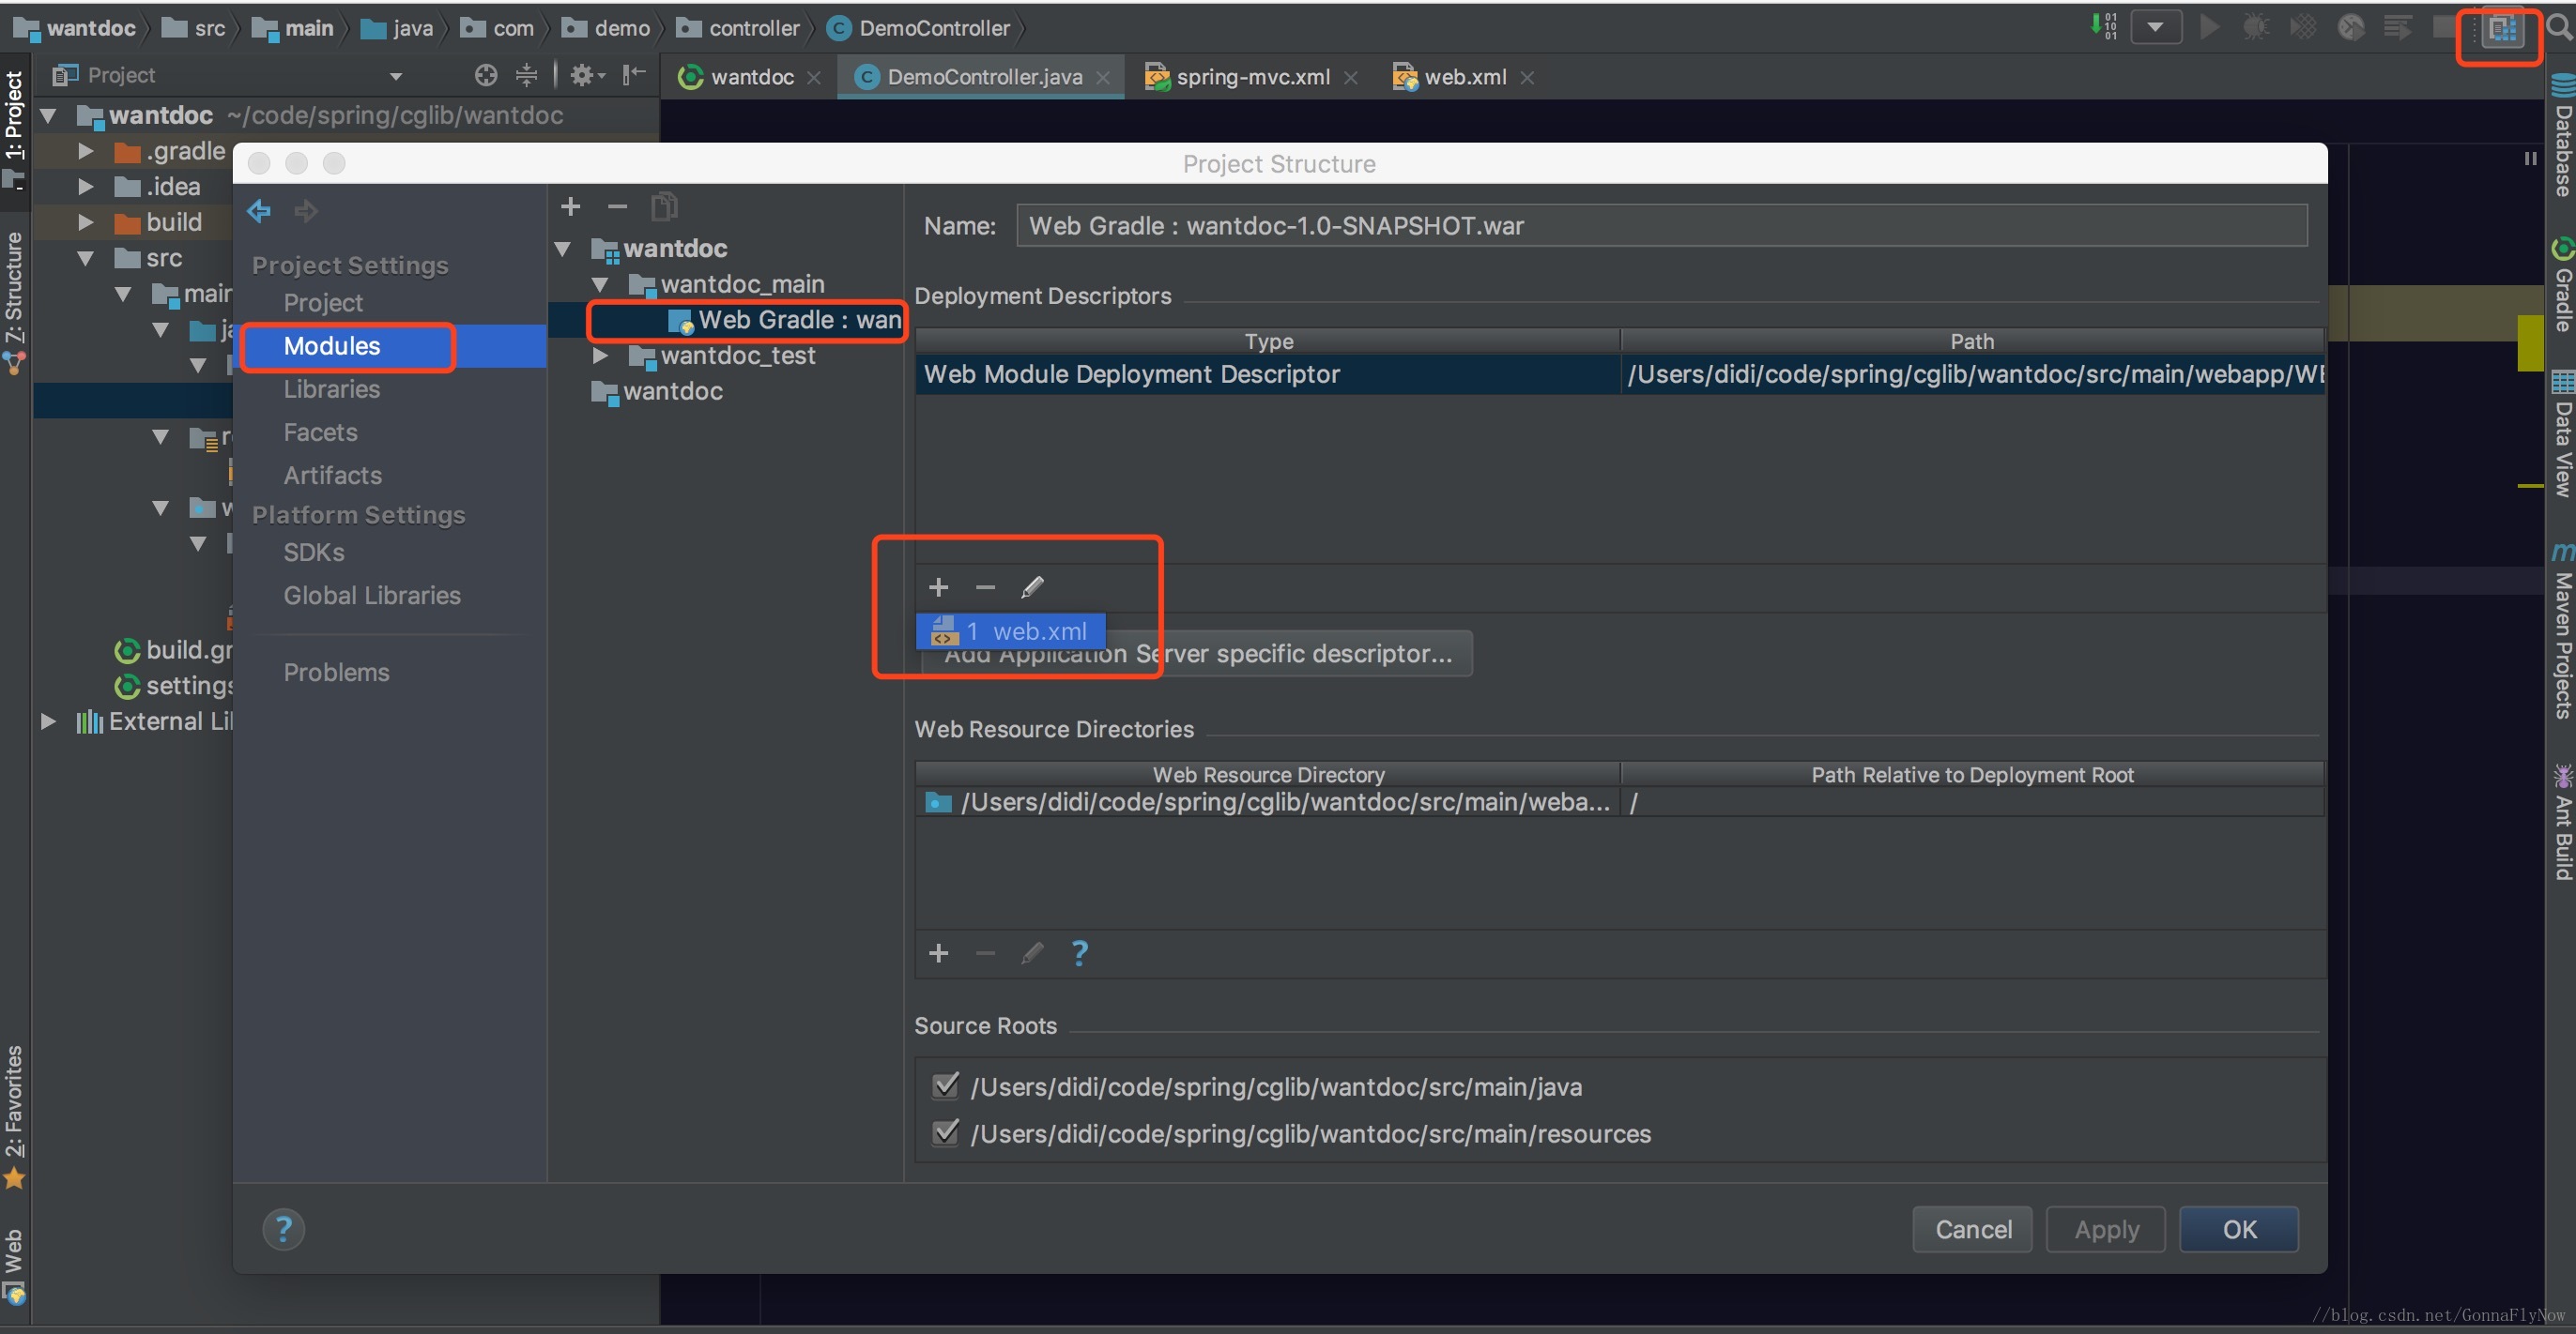This screenshot has height=1334, width=2576.
Task: Remove selected module with minus icon
Action: pos(617,206)
